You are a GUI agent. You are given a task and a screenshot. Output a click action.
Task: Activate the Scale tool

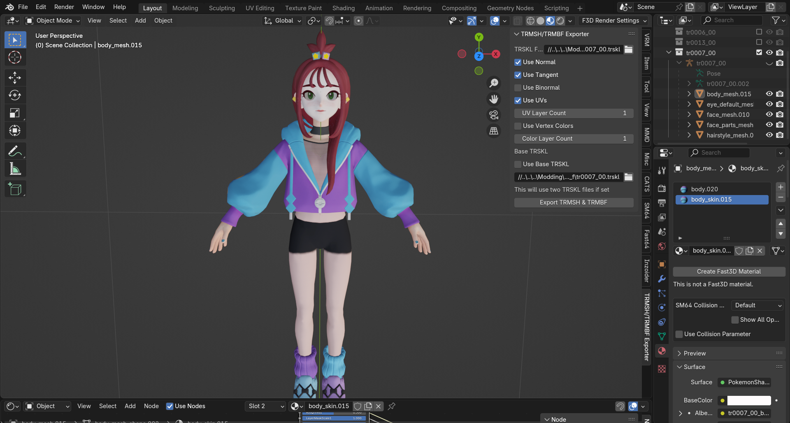pyautogui.click(x=15, y=113)
